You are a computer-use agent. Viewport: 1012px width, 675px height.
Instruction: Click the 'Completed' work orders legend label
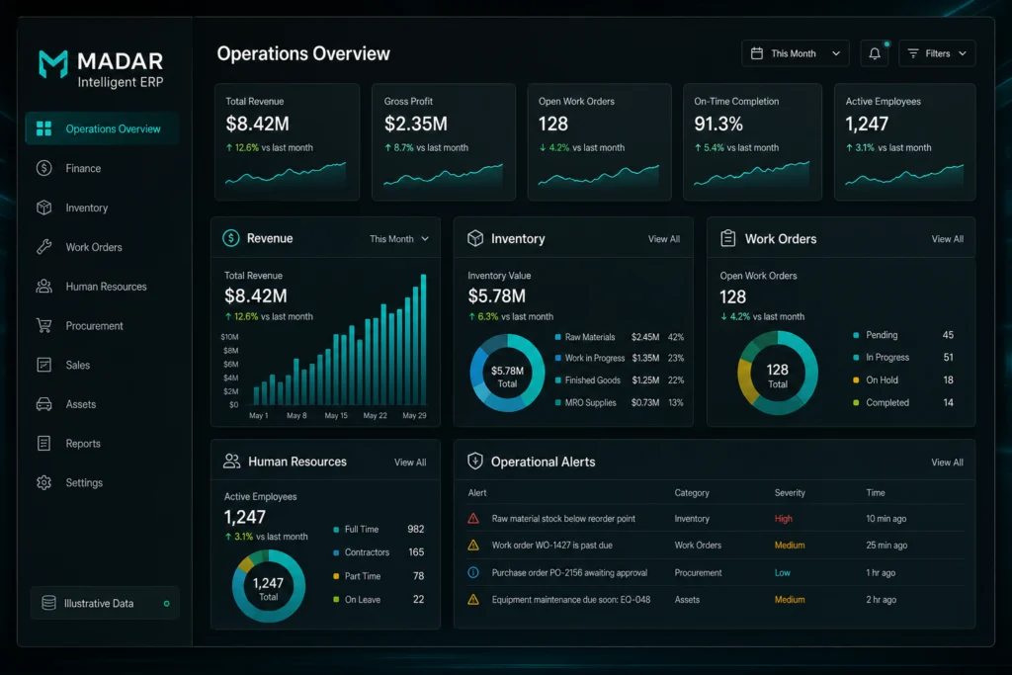(887, 402)
